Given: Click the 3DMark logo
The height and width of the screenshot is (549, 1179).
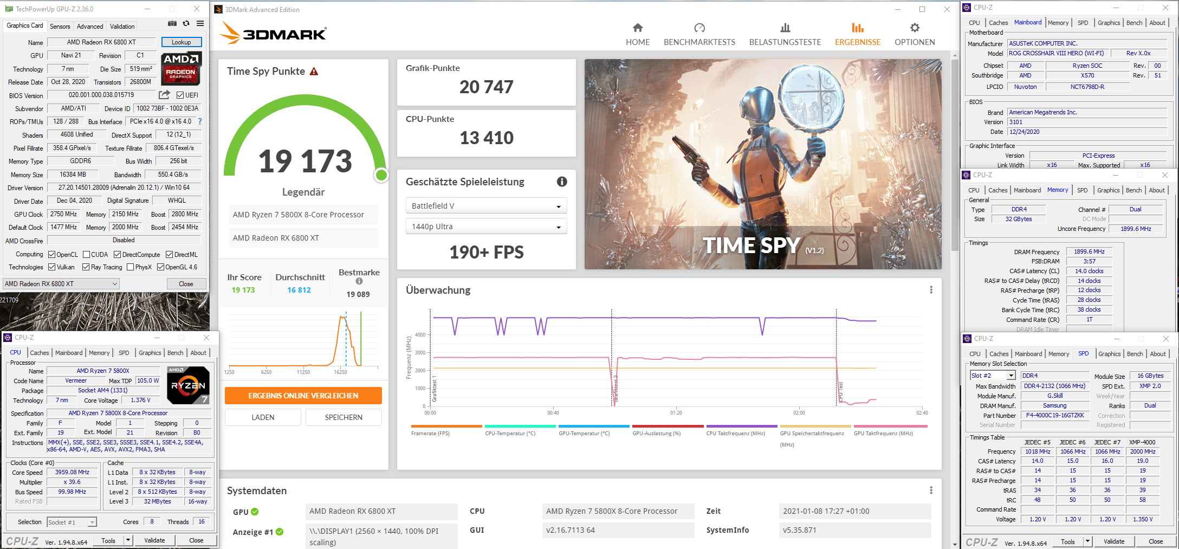Looking at the screenshot, I should (273, 33).
